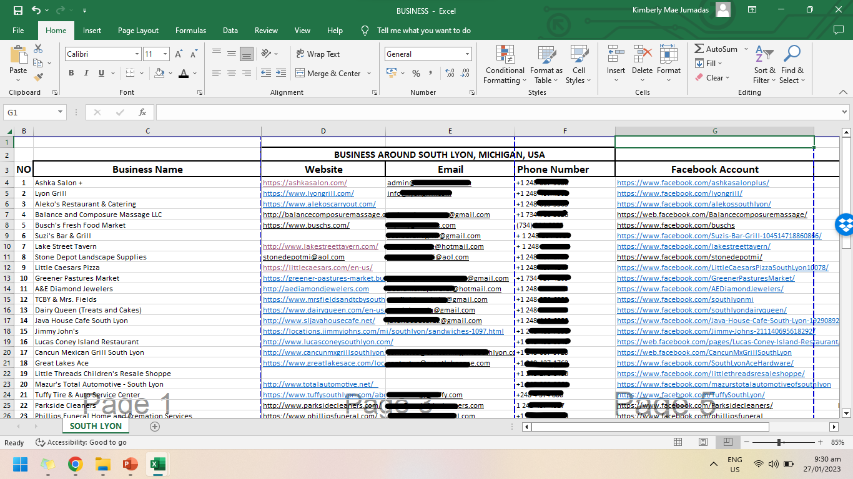853x479 pixels.
Task: Cut the selection with the scissors icon
Action: click(38, 49)
